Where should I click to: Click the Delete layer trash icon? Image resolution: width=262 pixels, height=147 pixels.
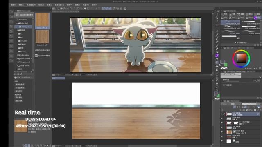tap(260, 110)
